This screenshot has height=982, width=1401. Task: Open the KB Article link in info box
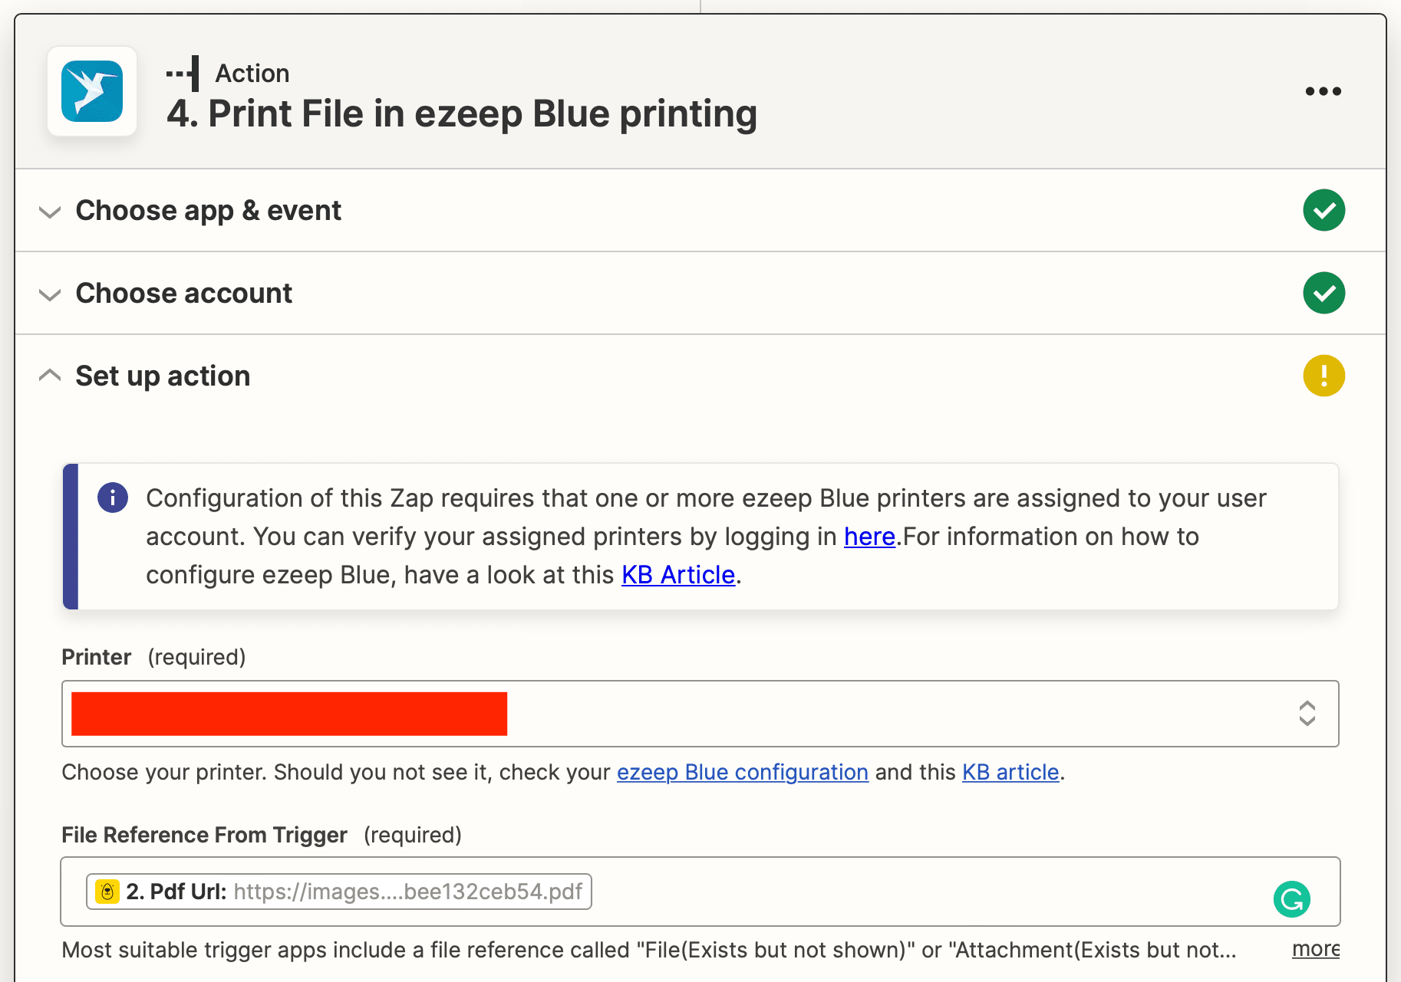point(677,575)
